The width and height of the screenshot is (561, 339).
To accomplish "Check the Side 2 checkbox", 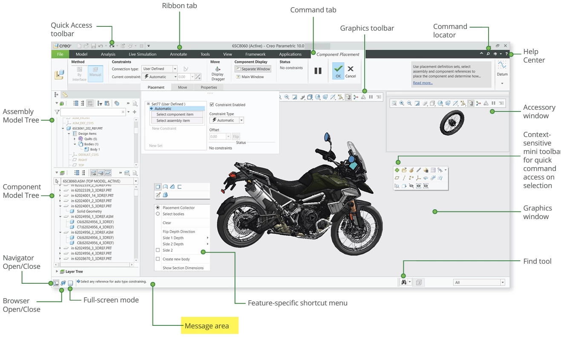I will click(158, 250).
